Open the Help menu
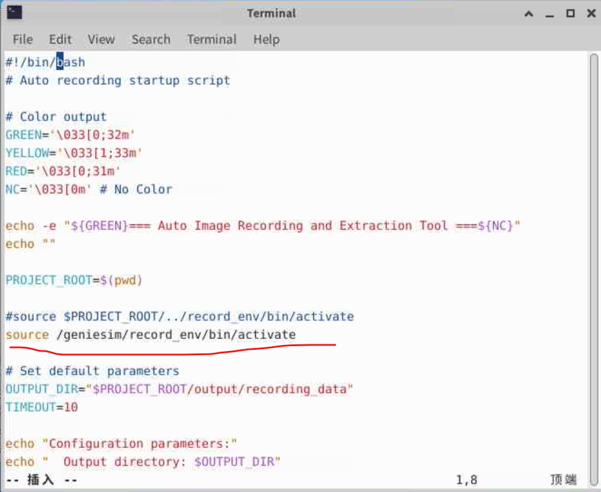 pyautogui.click(x=266, y=39)
